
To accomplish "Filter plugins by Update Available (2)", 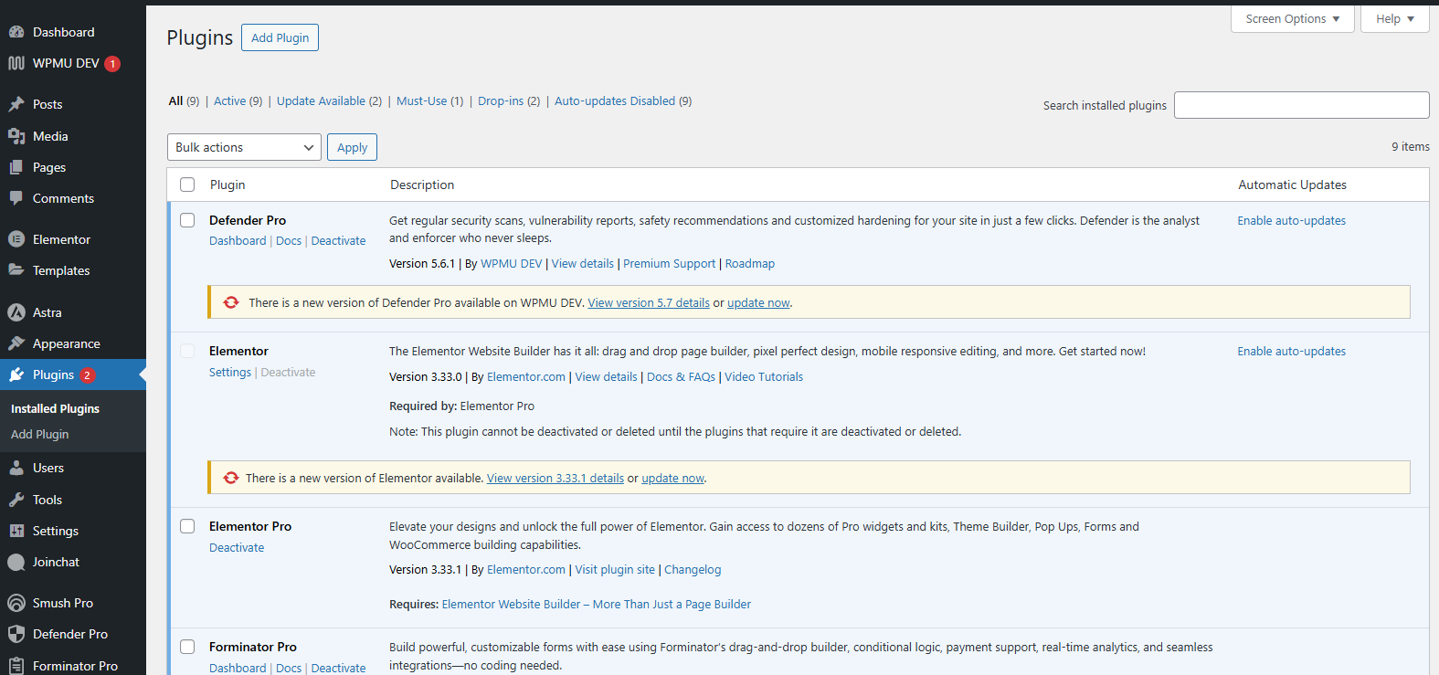I will tap(329, 100).
